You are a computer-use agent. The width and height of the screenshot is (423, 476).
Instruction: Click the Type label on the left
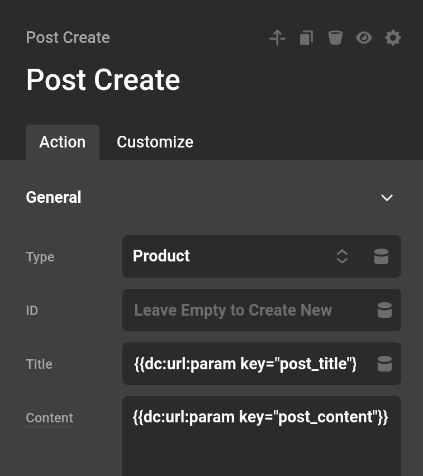[x=40, y=256]
